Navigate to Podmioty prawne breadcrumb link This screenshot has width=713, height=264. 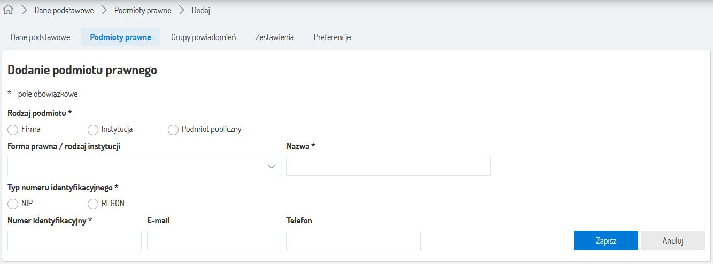tap(142, 10)
